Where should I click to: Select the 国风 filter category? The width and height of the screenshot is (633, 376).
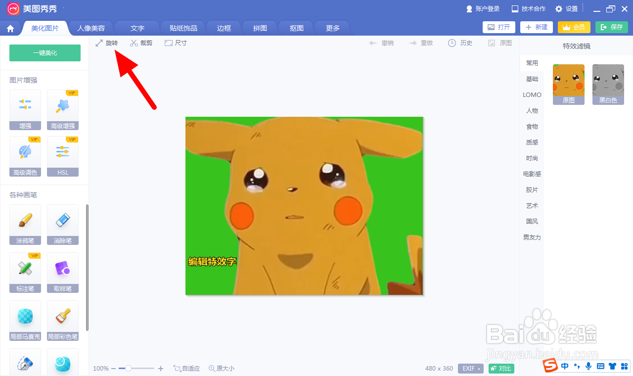[x=532, y=222]
